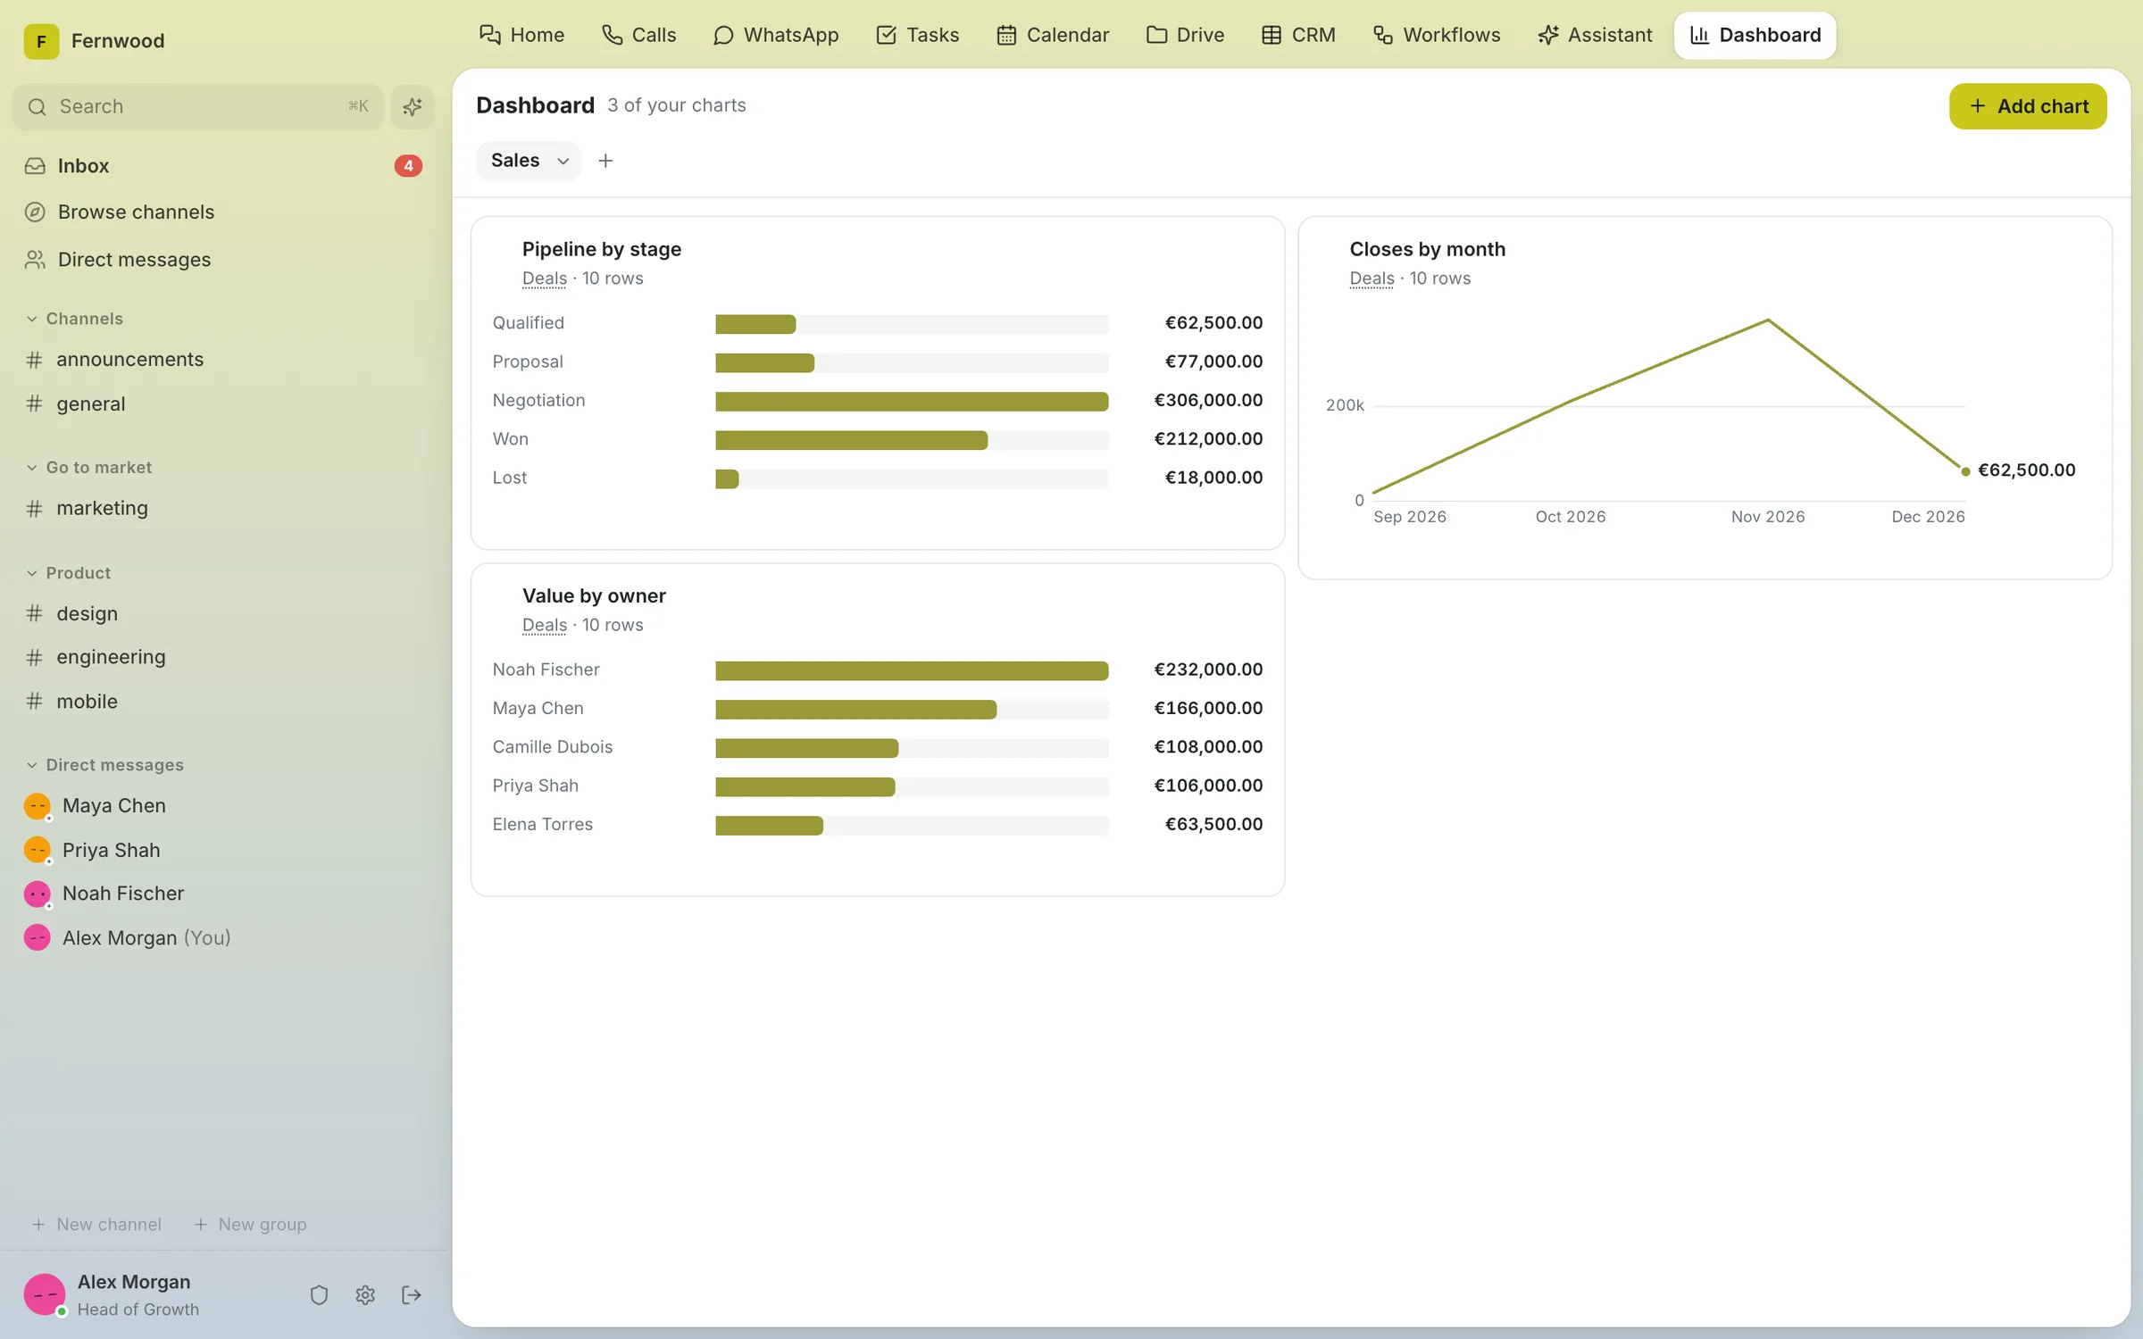Click Alex Morgan's profile avatar in footer
Viewport: 2143px width, 1339px height.
click(x=45, y=1294)
